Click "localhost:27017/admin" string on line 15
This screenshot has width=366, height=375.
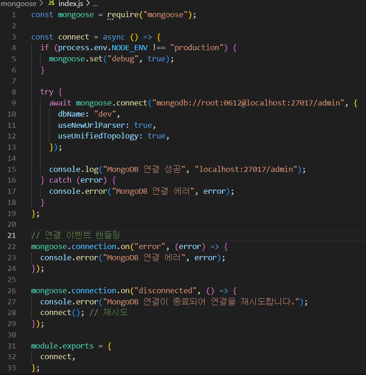[x=246, y=169]
